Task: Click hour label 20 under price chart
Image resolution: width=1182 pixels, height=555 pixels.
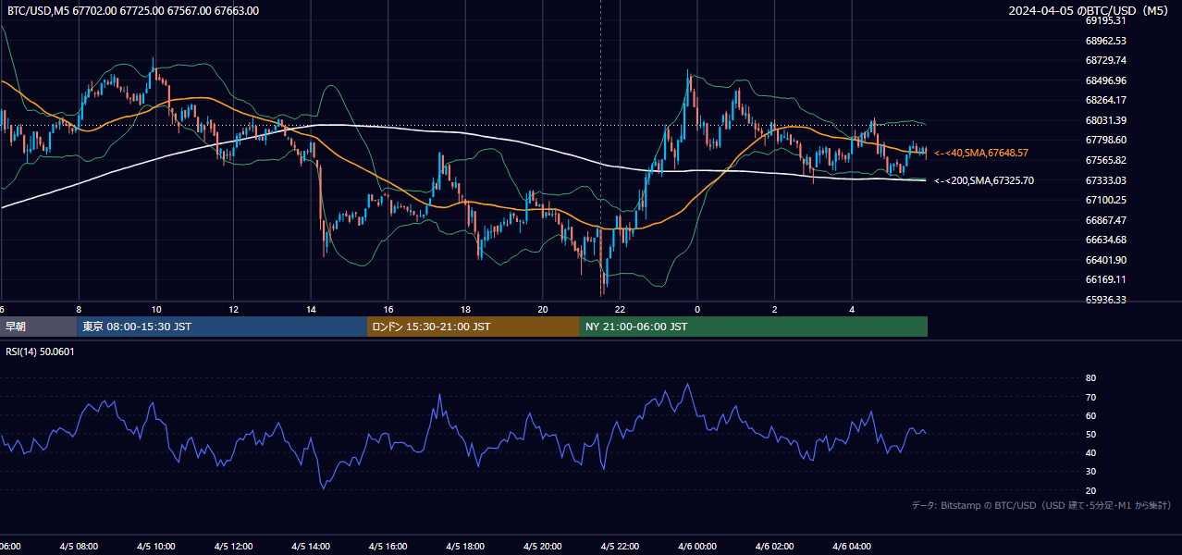Action: (543, 309)
